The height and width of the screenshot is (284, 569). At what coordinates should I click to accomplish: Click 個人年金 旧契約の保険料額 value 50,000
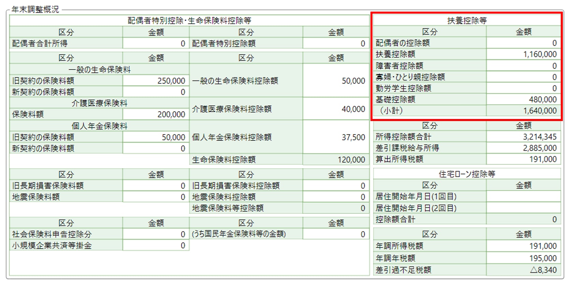click(x=156, y=137)
